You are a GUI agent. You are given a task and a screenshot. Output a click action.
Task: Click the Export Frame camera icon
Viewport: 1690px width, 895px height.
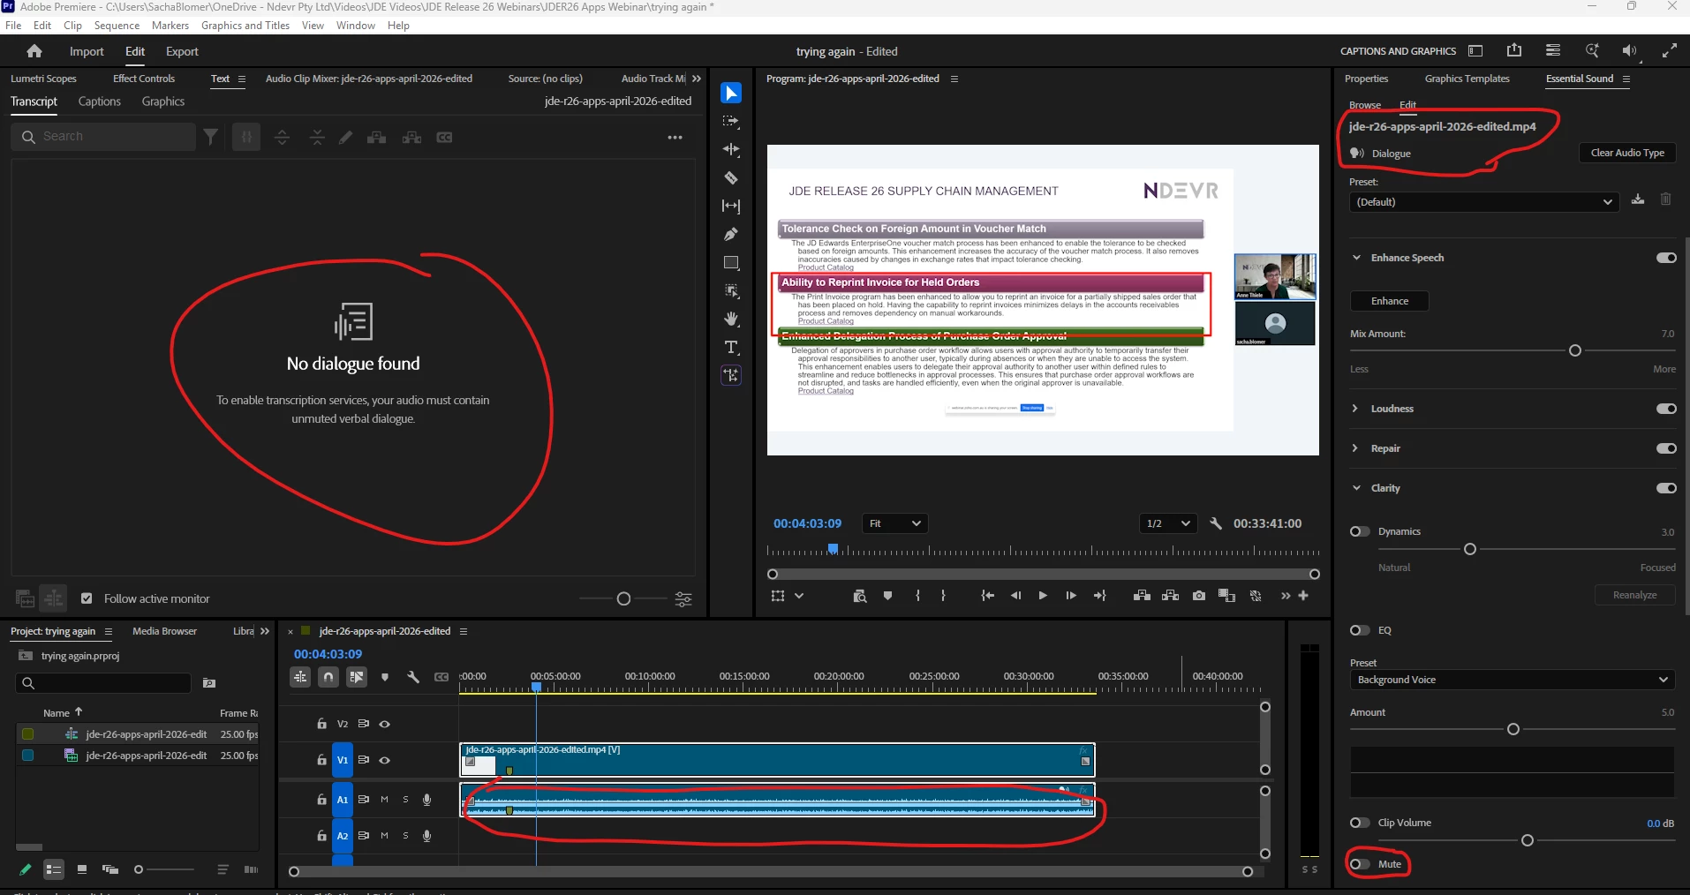point(1198,596)
